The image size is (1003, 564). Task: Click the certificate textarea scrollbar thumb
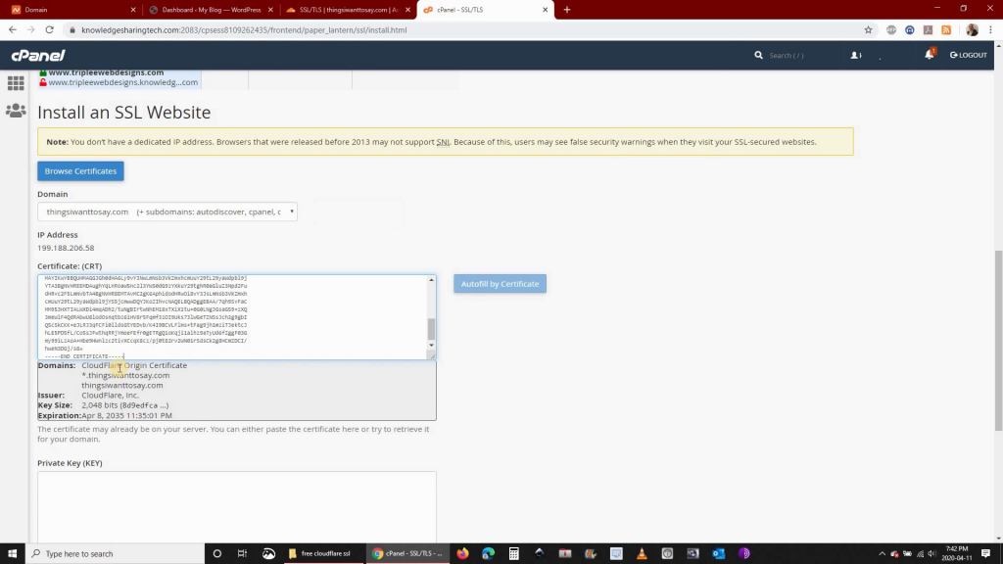click(x=431, y=329)
